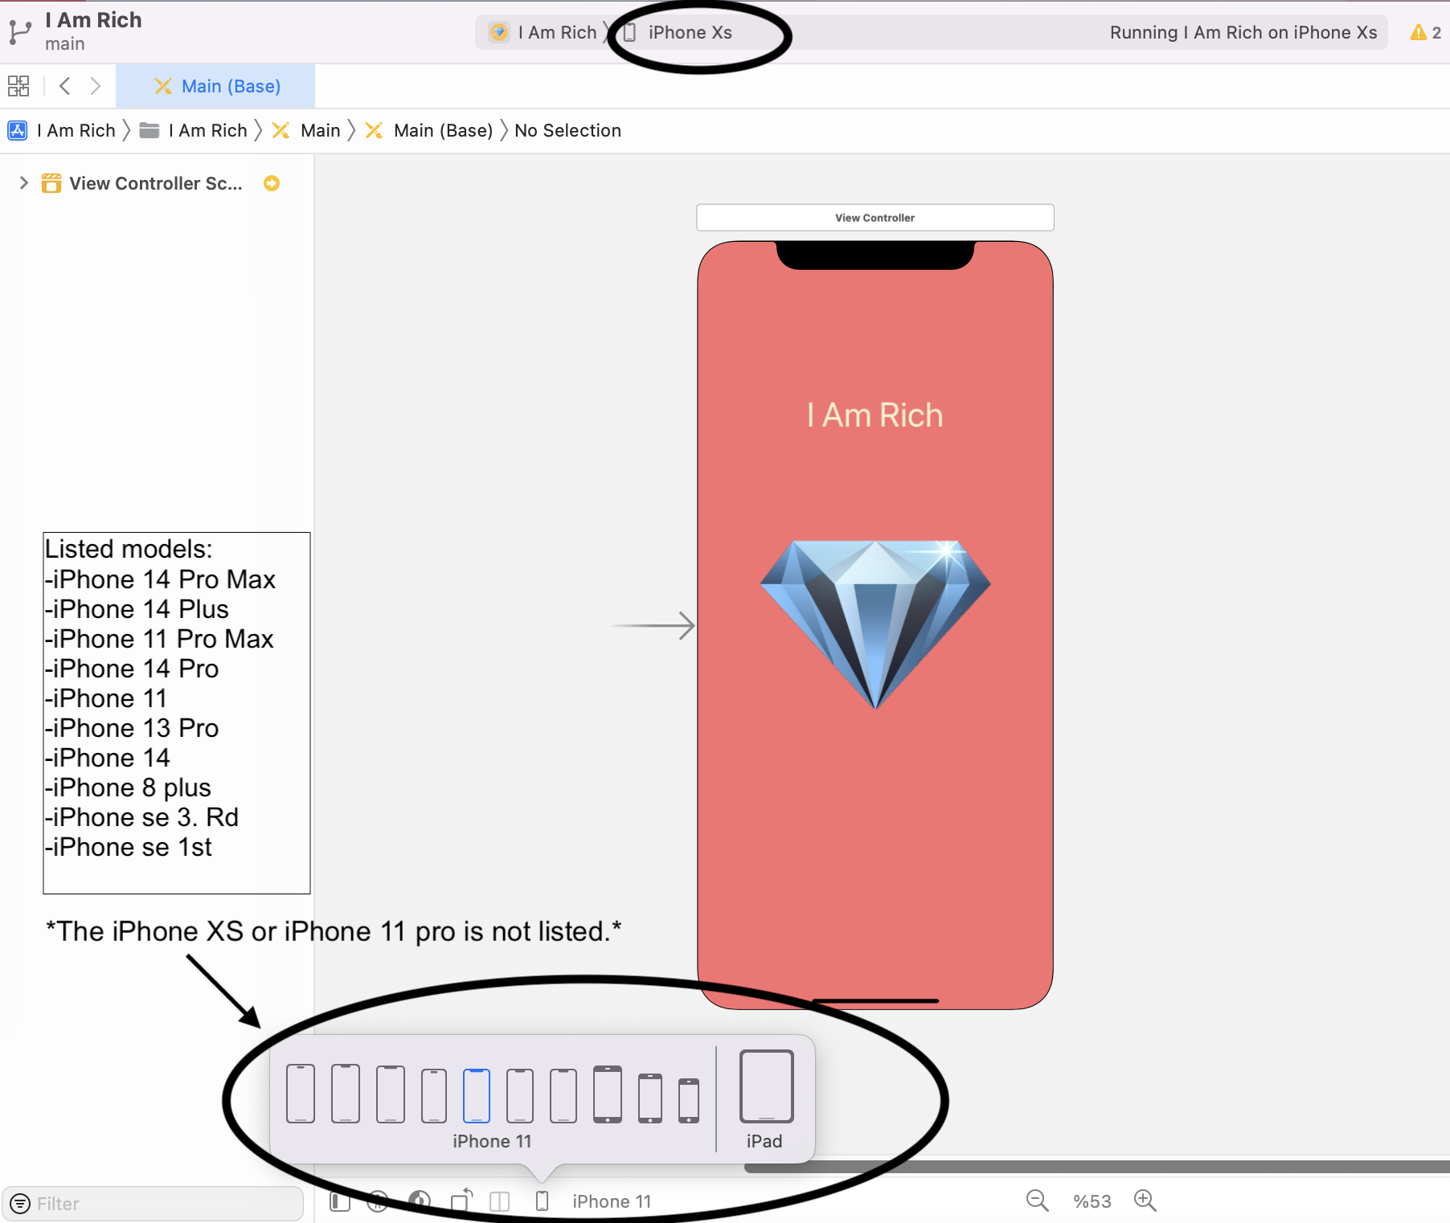The height and width of the screenshot is (1223, 1450).
Task: Expand the View Controller Scene row
Action: click(x=23, y=183)
